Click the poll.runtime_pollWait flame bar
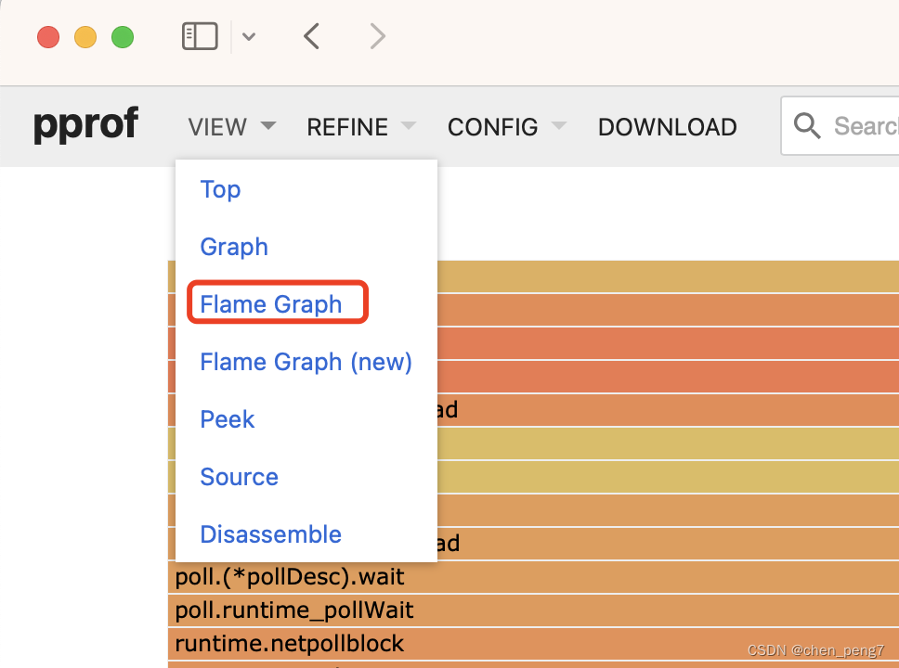 [533, 610]
